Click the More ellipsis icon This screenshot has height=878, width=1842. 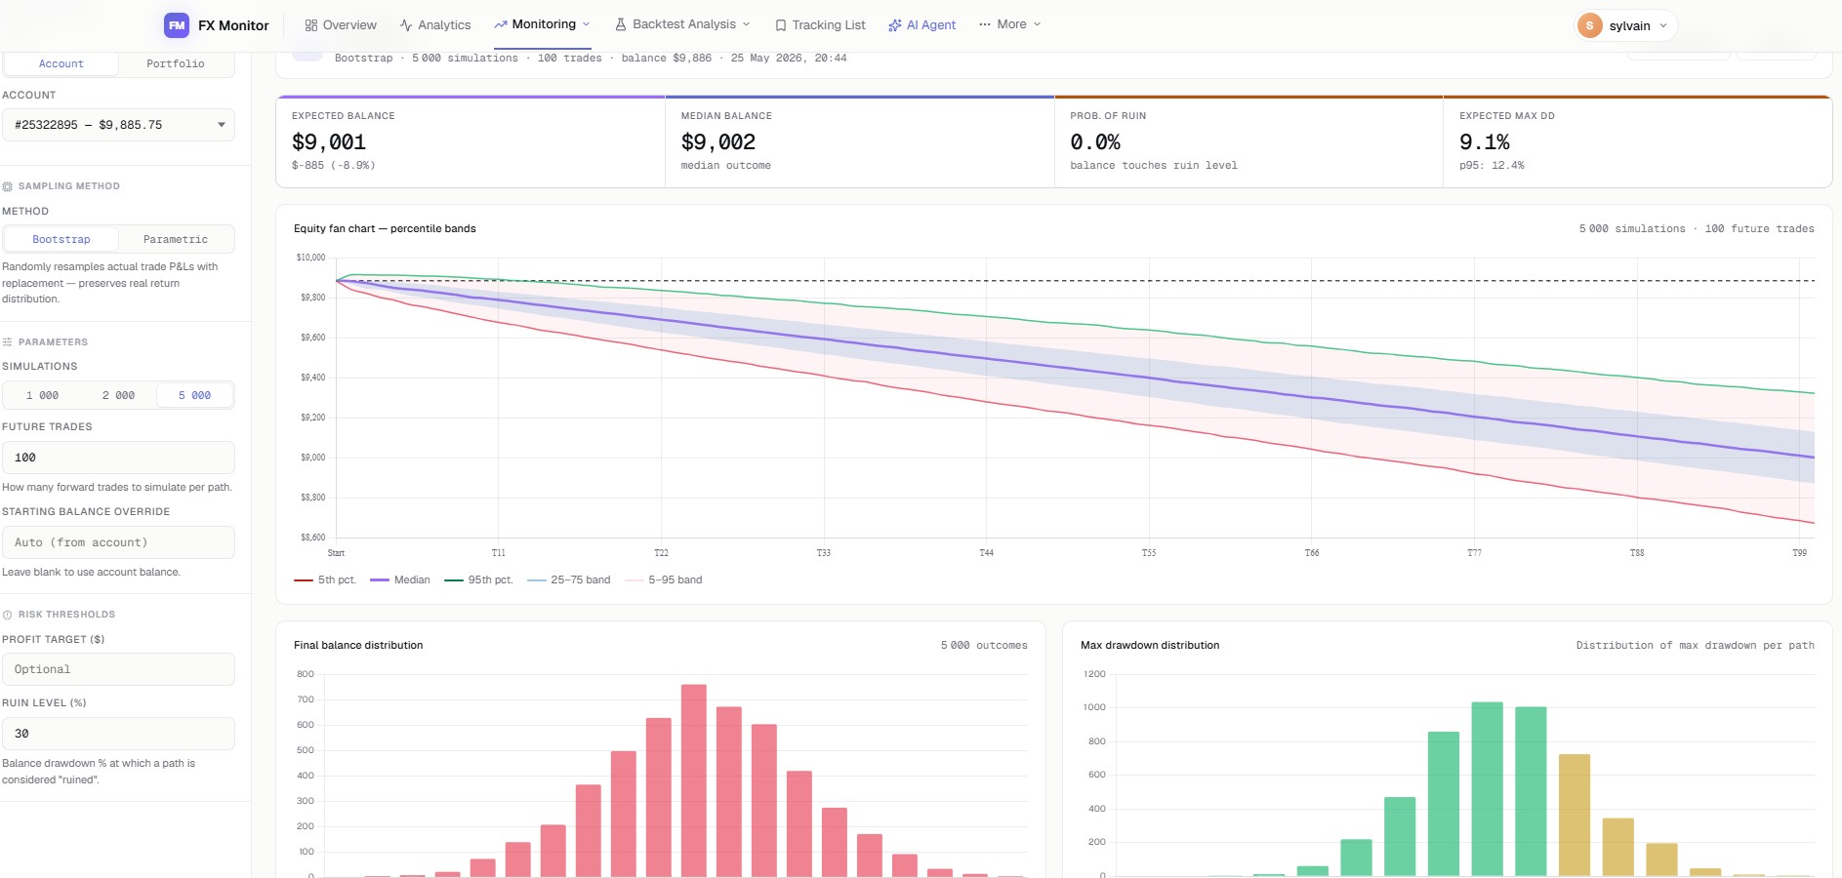985,24
